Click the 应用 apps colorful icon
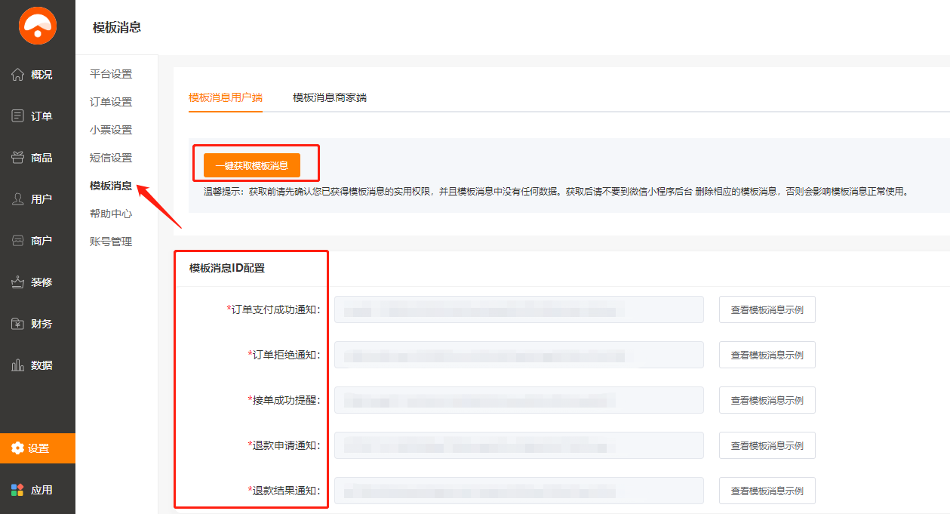 point(18,490)
